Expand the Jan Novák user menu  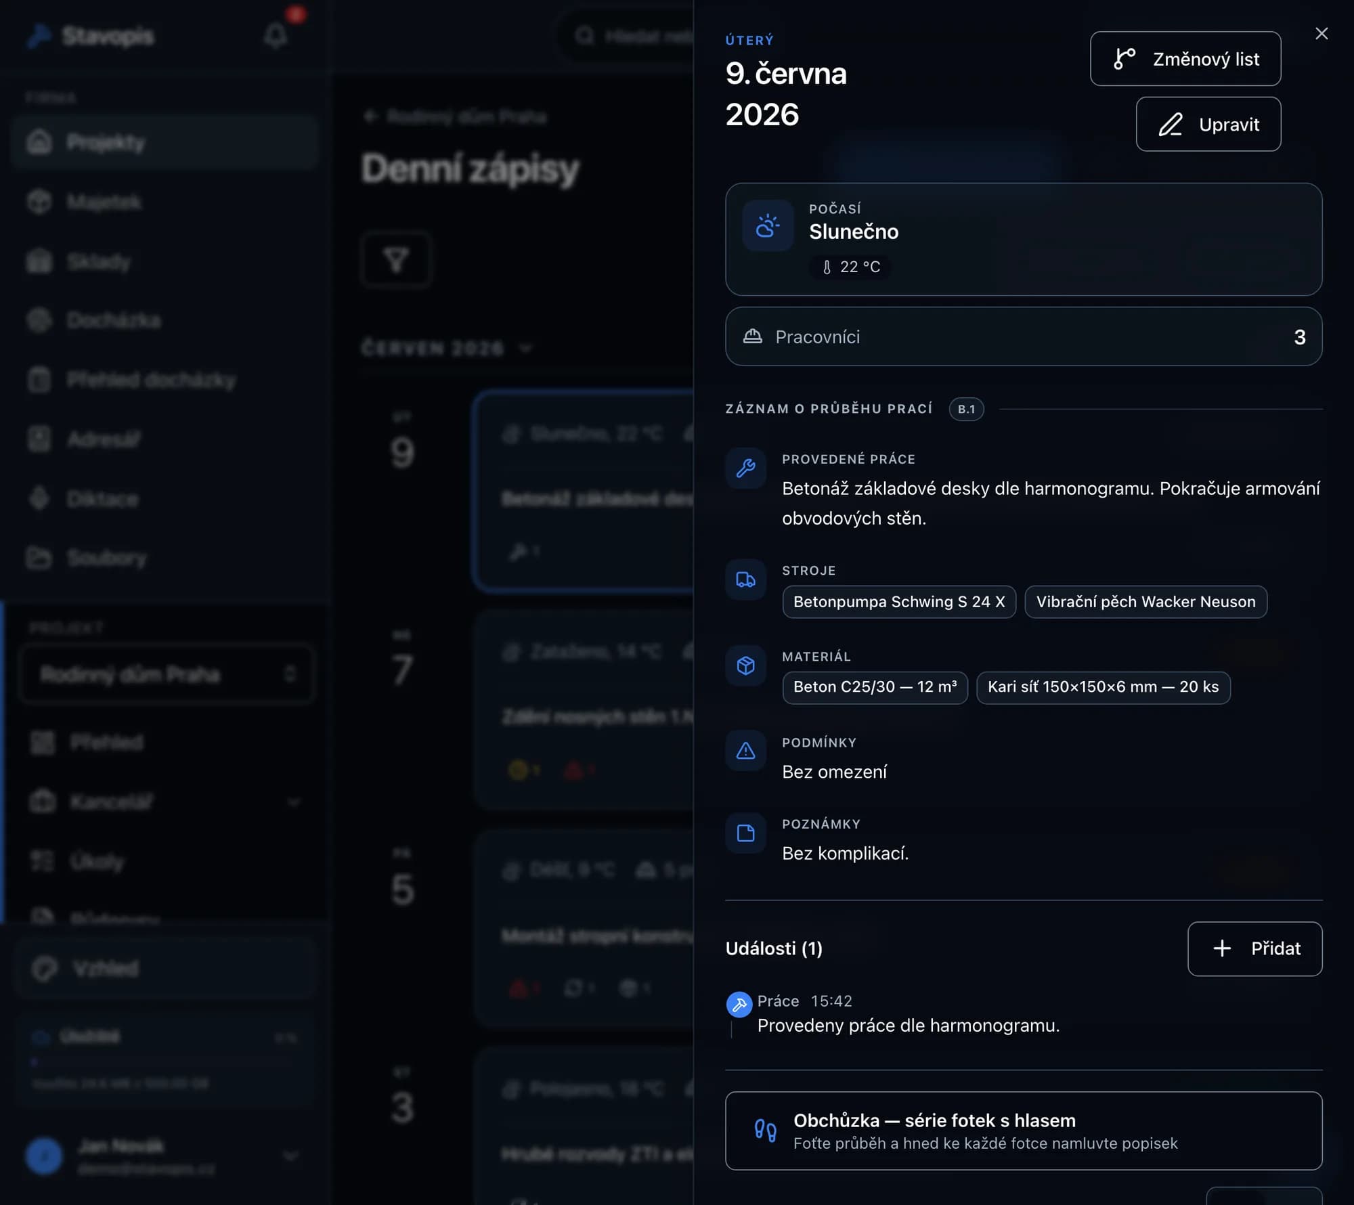(x=164, y=1156)
